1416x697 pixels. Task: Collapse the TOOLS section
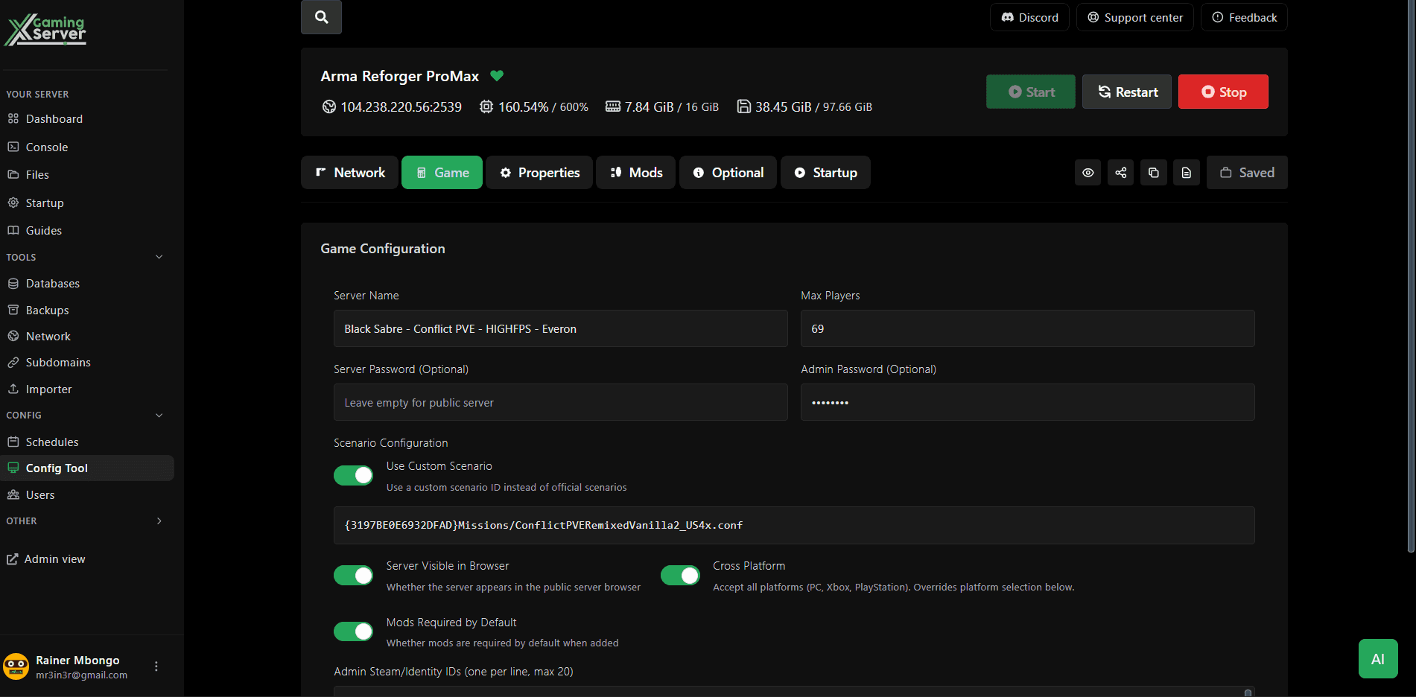click(x=159, y=256)
